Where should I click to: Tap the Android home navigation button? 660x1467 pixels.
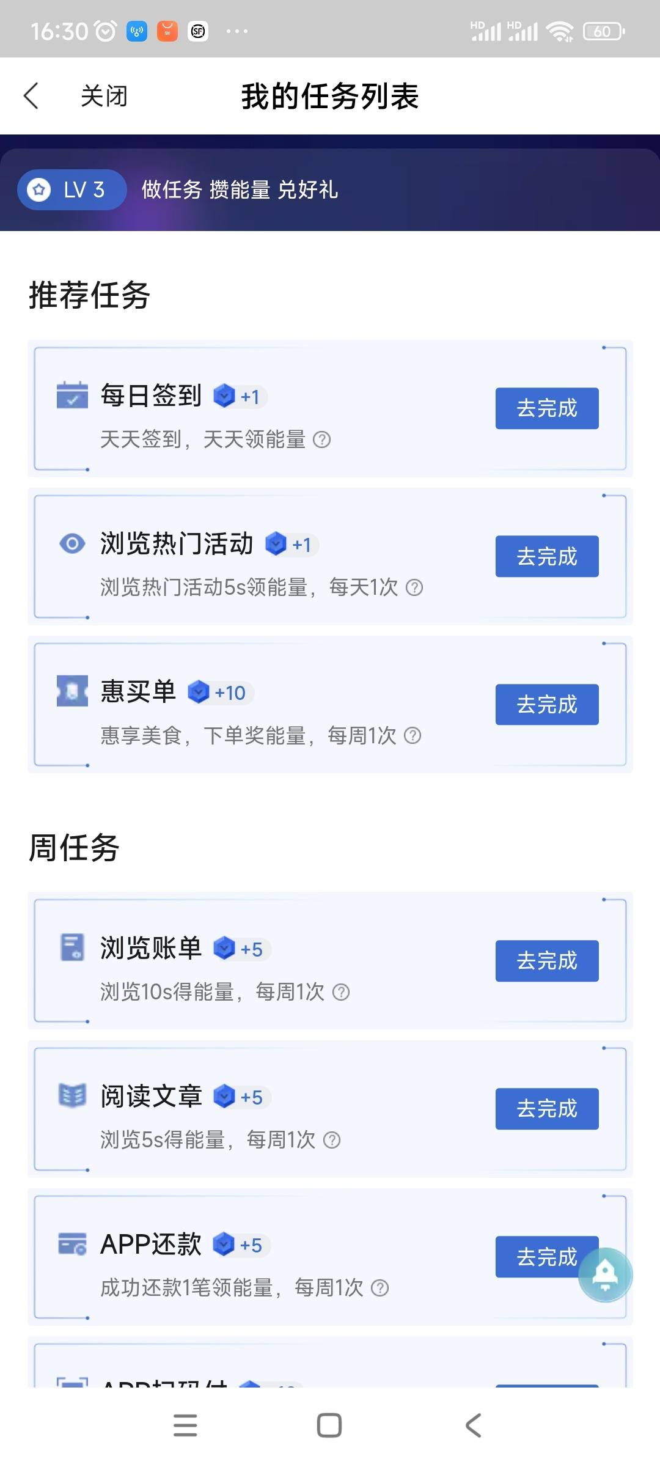tap(329, 1425)
